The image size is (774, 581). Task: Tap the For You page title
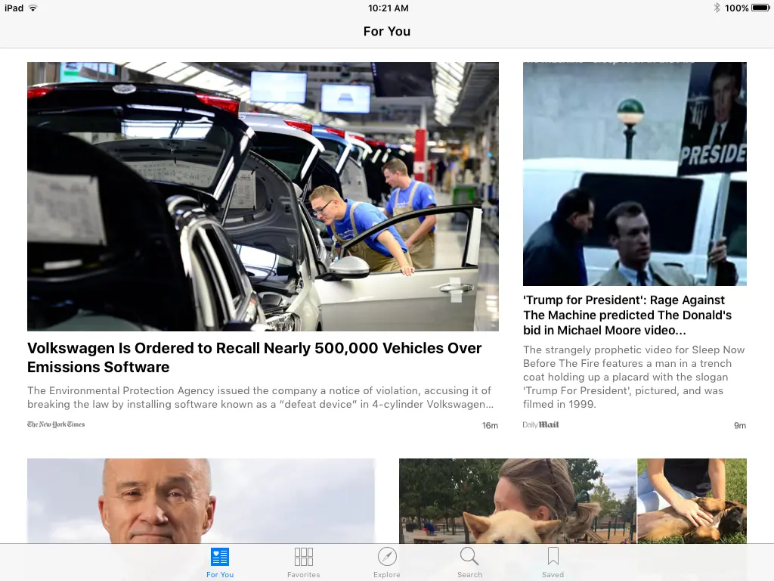(x=387, y=31)
